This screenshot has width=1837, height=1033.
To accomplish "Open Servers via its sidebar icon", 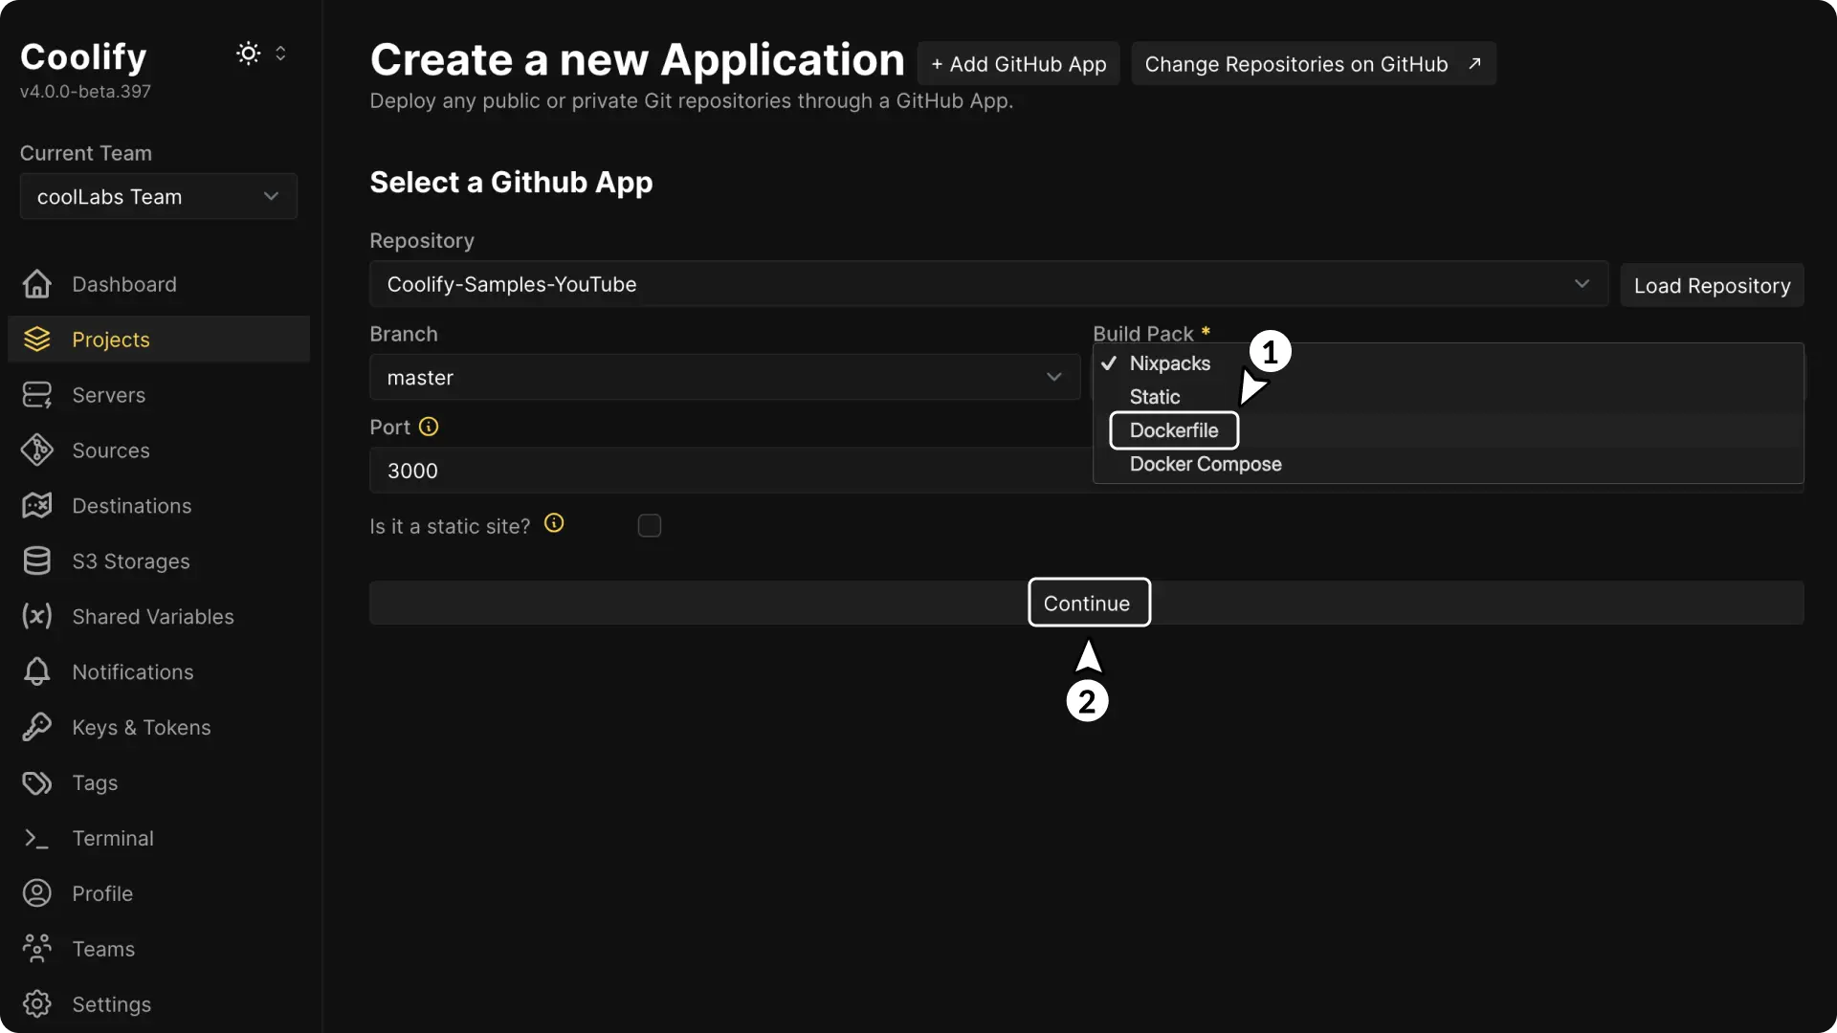I will coord(37,395).
